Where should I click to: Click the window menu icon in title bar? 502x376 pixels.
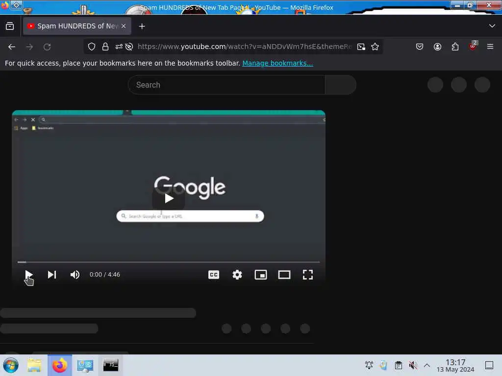point(5,5)
